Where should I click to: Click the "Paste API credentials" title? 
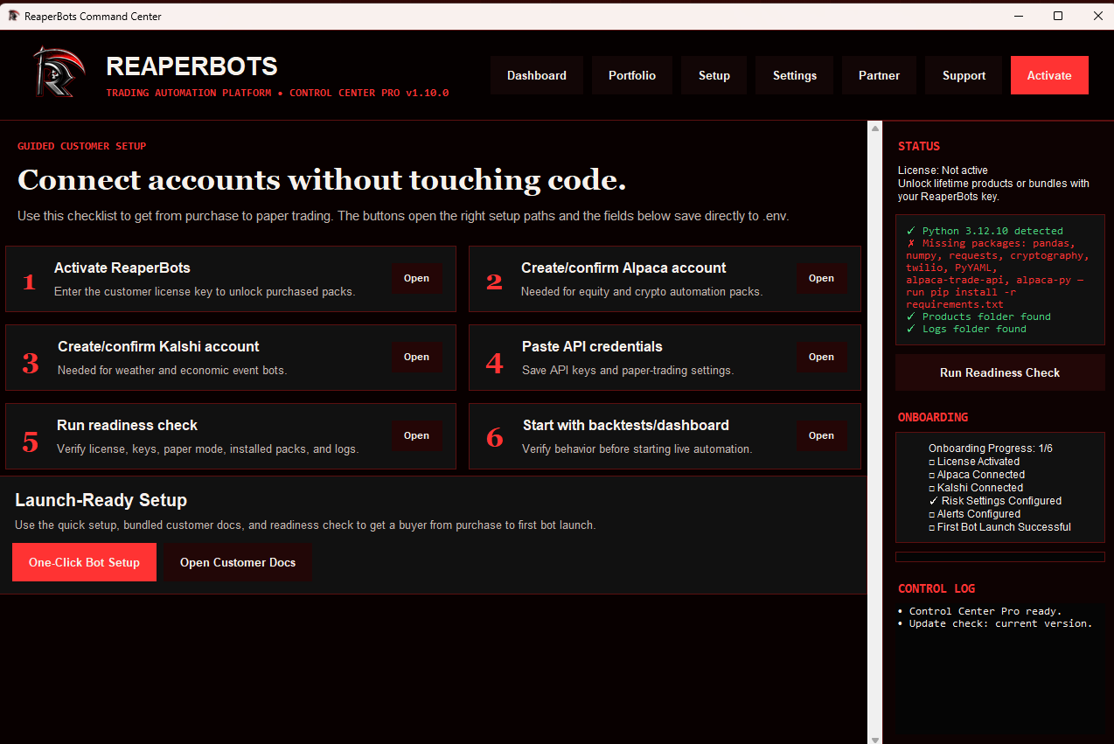[592, 346]
